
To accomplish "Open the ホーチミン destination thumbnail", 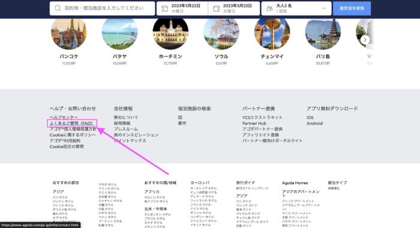I will pos(170,34).
